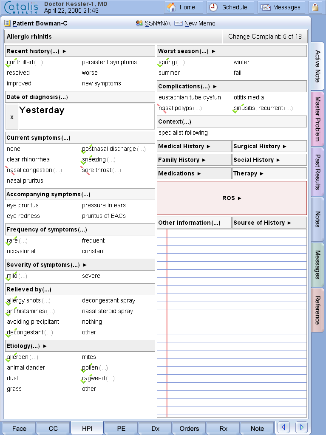The height and width of the screenshot is (435, 326).
Task: Clear date with the x button
Action: click(x=12, y=117)
